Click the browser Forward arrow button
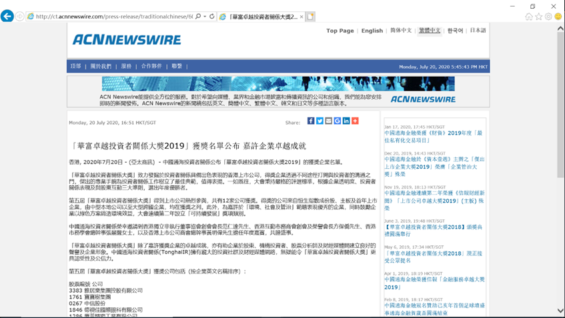Image resolution: width=565 pixels, height=318 pixels. click(x=20, y=17)
